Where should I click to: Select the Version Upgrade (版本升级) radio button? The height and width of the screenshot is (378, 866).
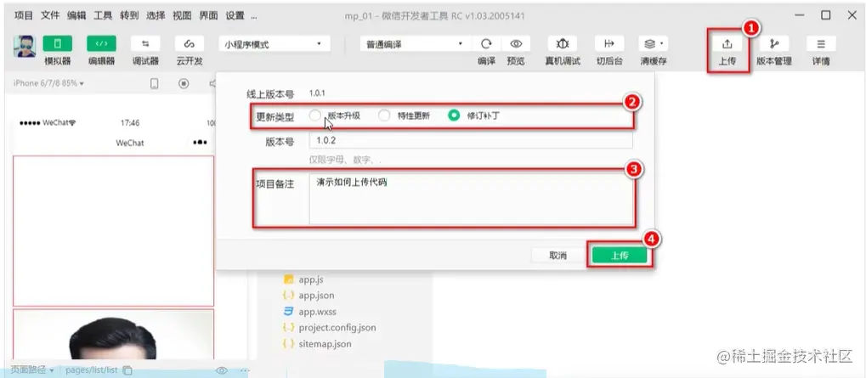(314, 116)
